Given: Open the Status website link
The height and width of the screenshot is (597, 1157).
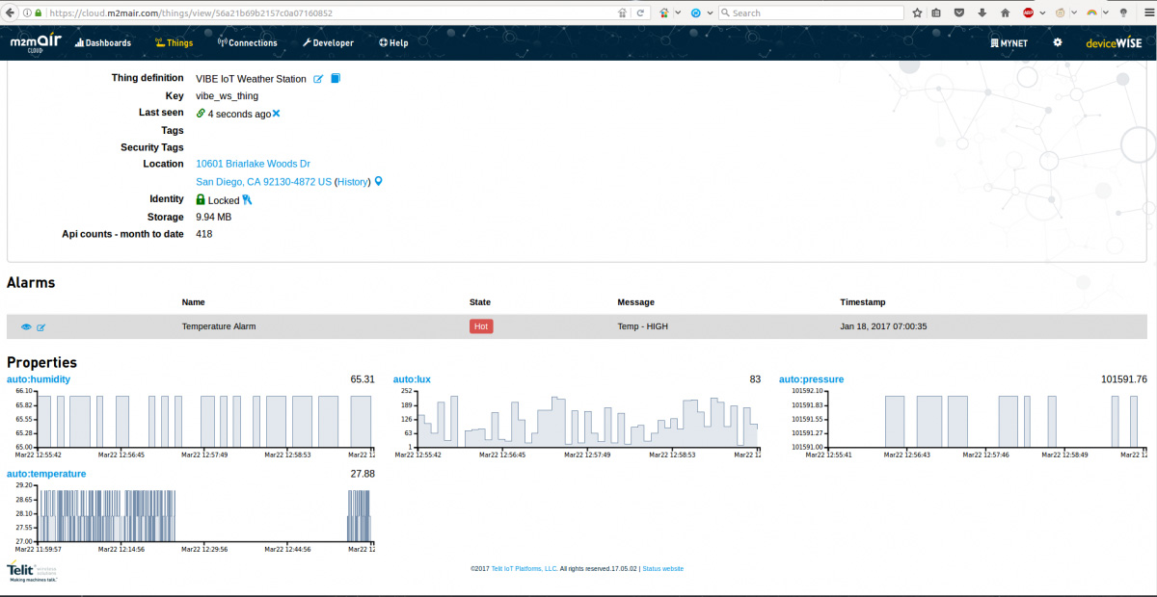Looking at the screenshot, I should pos(662,569).
